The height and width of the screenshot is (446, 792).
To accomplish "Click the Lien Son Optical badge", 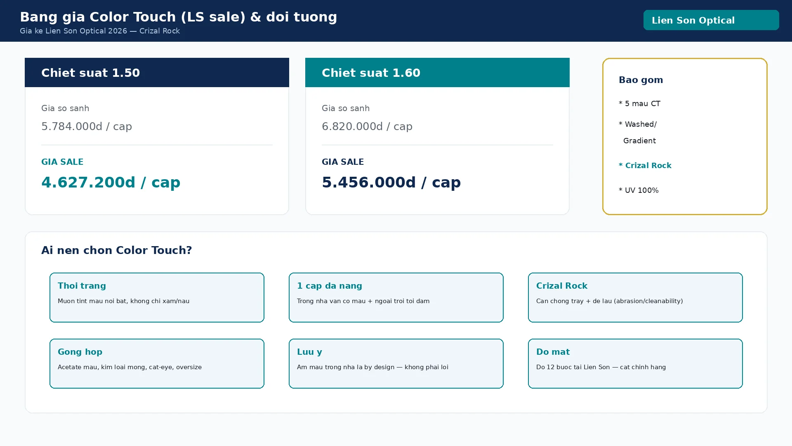I will [711, 20].
